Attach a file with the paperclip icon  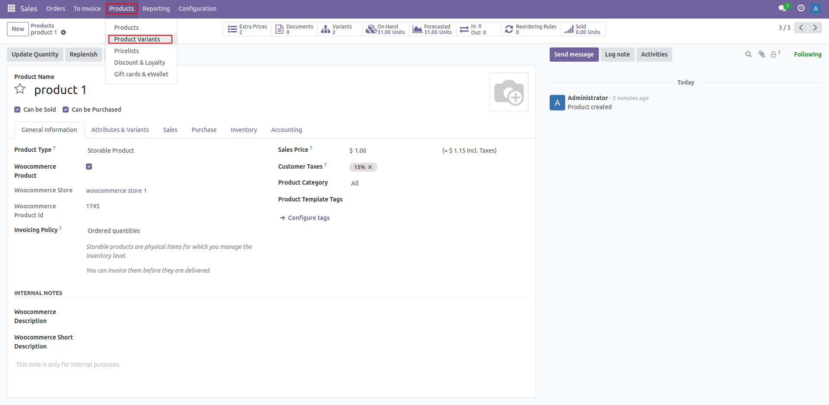coord(762,54)
